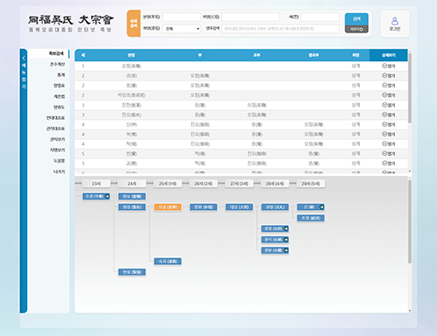Open details for the generation 1 row
Image resolution: width=437 pixels, height=336 pixels.
click(x=388, y=66)
